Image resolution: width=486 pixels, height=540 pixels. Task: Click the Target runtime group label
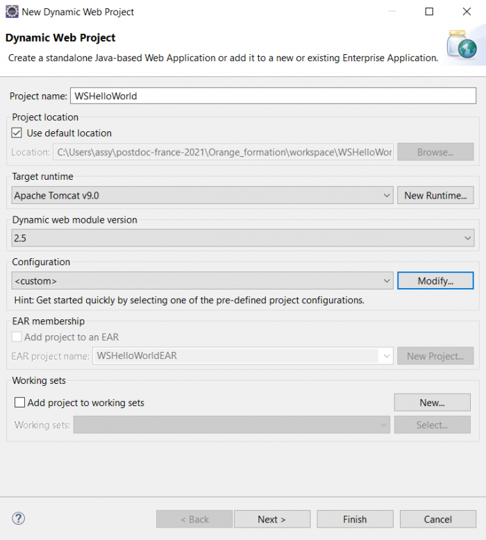point(43,176)
